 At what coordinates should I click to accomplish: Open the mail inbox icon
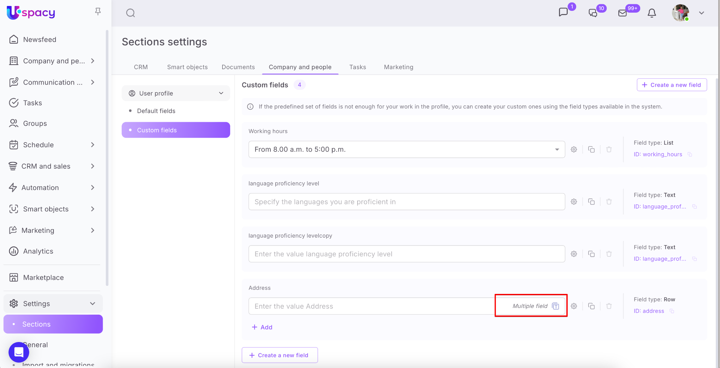pos(622,13)
